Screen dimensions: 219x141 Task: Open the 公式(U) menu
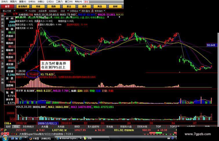pos(50,2)
